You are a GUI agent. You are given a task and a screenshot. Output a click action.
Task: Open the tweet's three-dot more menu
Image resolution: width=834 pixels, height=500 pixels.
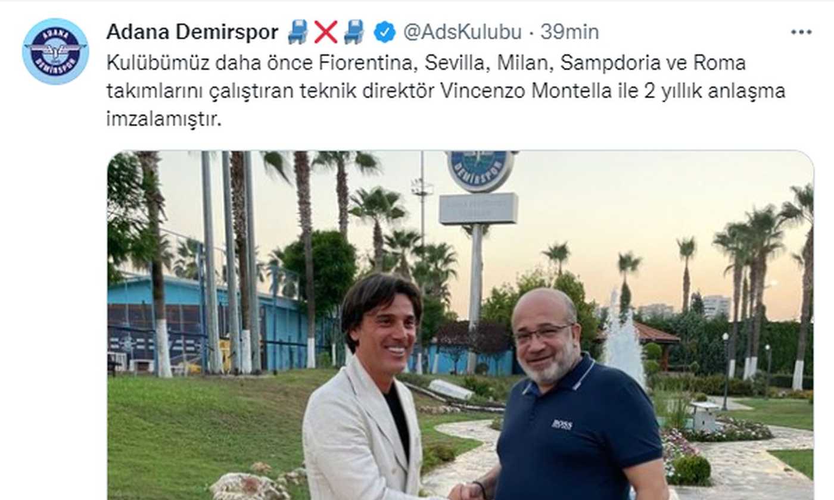pos(801,32)
